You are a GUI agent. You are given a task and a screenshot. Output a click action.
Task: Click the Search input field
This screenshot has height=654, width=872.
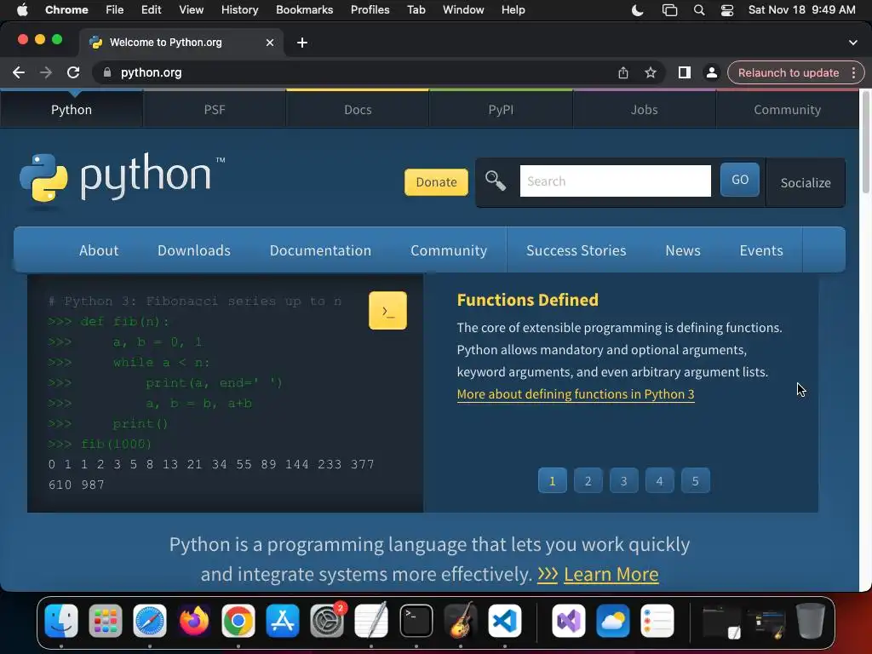pyautogui.click(x=615, y=181)
